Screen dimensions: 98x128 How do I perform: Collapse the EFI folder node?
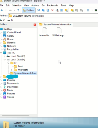(x=8, y=63)
